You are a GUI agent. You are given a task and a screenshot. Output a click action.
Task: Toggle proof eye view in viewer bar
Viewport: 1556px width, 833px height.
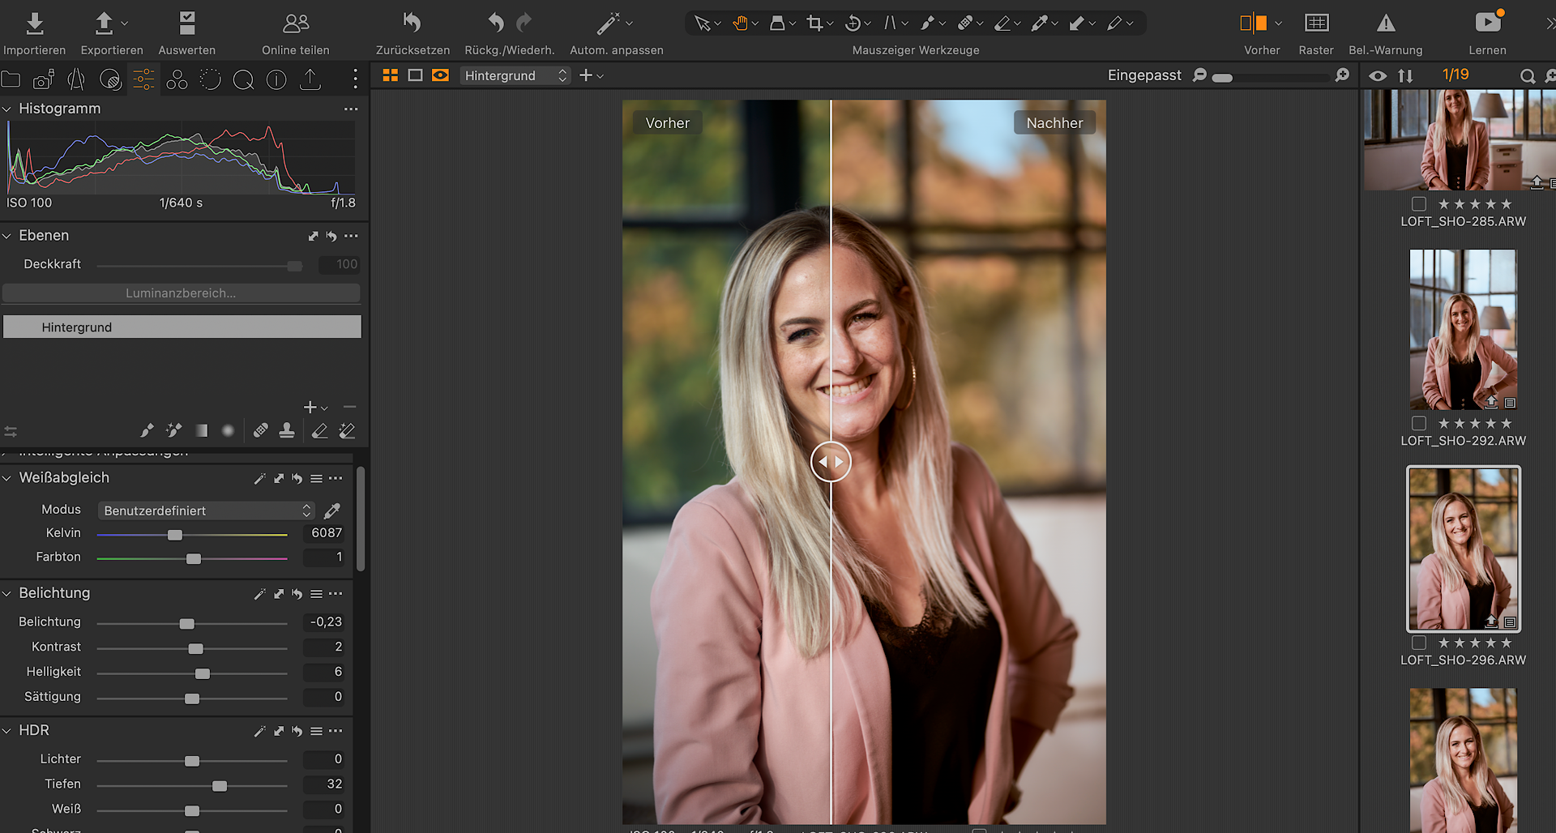point(440,75)
